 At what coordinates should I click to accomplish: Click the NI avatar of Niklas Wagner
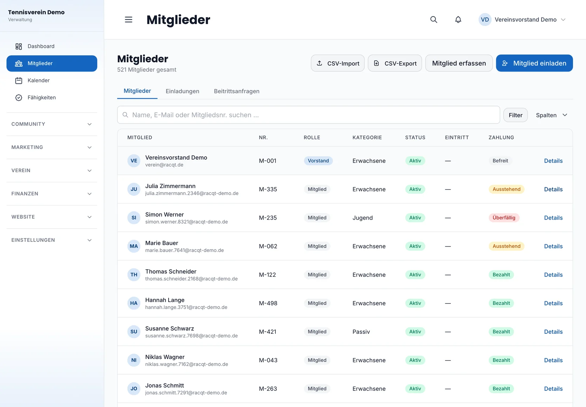(134, 360)
